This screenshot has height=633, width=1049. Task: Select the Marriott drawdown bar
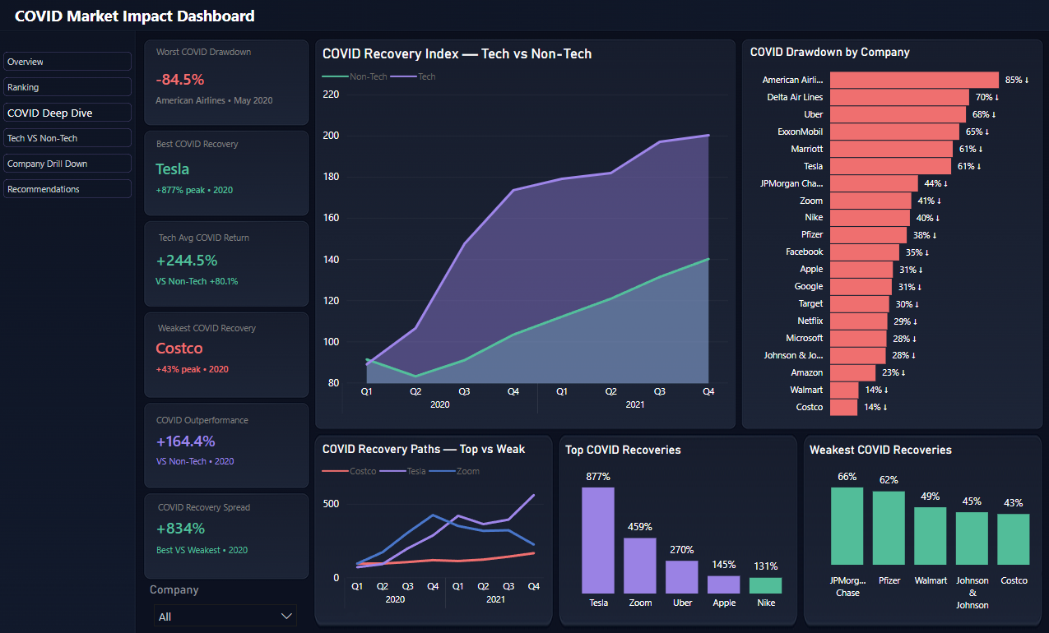point(891,149)
